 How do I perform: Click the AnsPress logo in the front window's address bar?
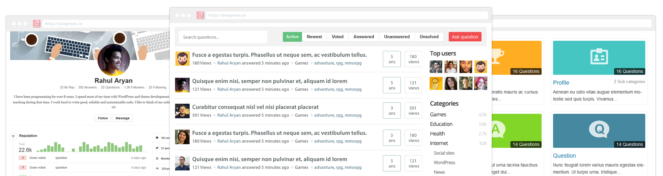click(x=200, y=15)
